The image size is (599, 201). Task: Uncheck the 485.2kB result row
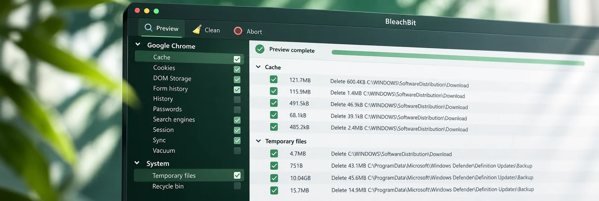pos(274,127)
